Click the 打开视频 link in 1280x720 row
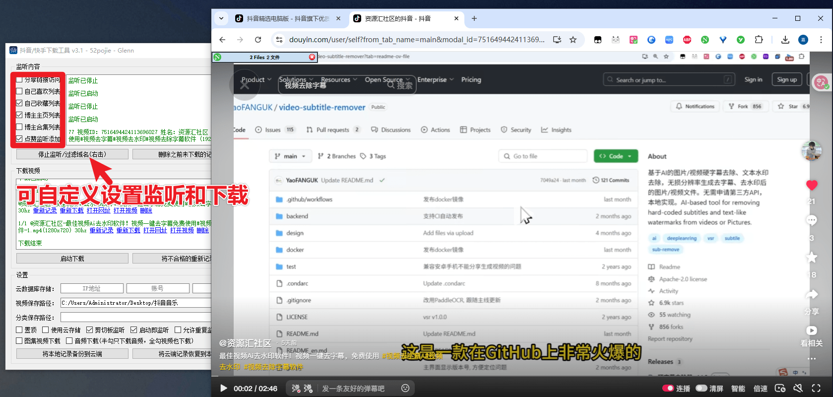 click(182, 230)
